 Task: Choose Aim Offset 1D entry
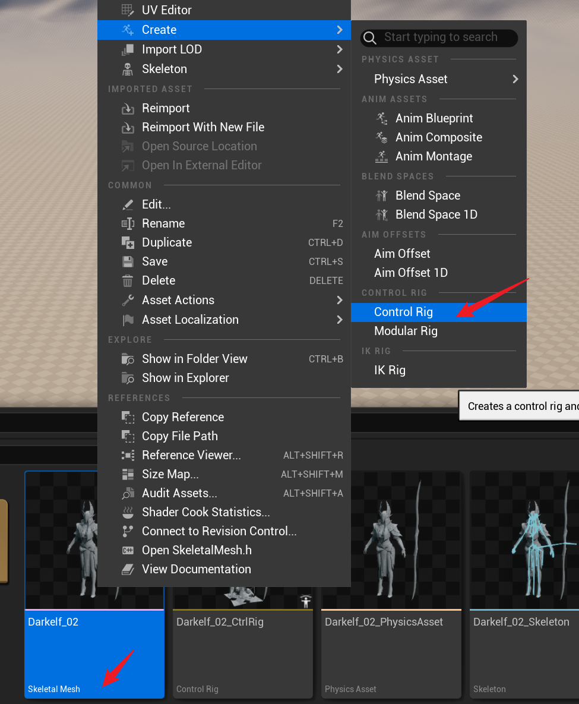pos(438,273)
